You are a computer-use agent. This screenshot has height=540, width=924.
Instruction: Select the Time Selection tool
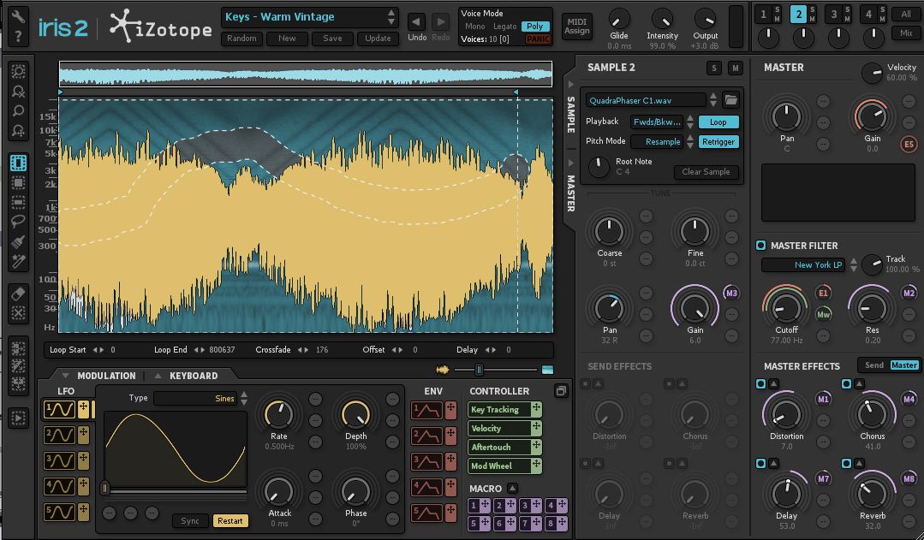tap(18, 163)
